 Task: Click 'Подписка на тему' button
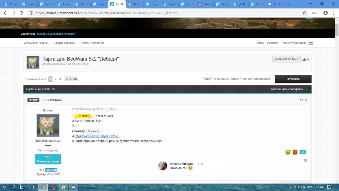click(286, 59)
